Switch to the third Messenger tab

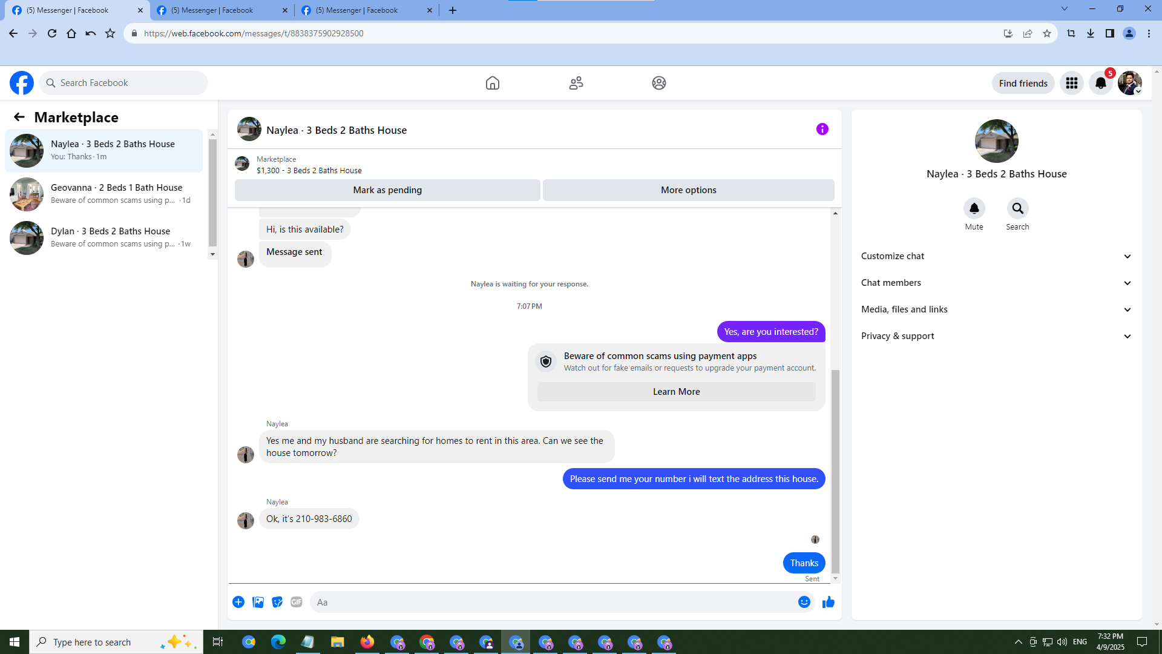(x=366, y=10)
